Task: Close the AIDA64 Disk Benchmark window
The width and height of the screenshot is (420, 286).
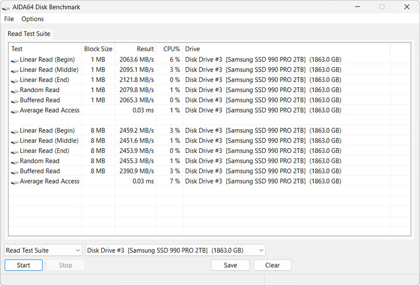Action: point(407,6)
